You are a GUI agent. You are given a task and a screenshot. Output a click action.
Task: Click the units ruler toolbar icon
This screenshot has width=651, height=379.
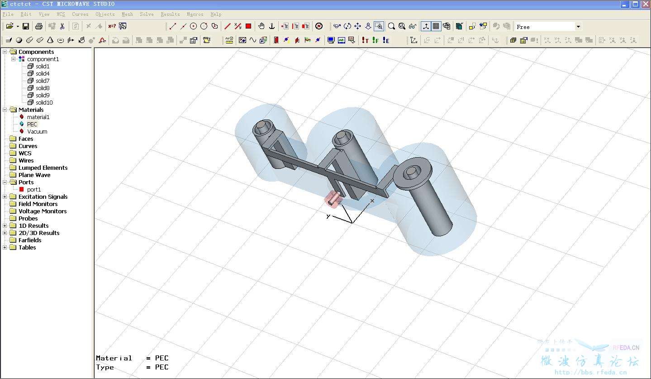pyautogui.click(x=229, y=40)
